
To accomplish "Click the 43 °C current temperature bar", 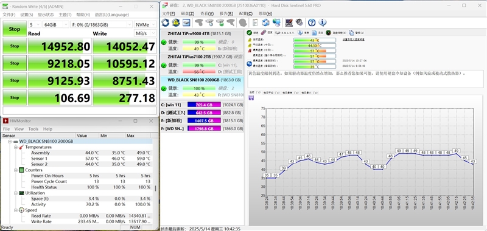I will (x=315, y=40).
